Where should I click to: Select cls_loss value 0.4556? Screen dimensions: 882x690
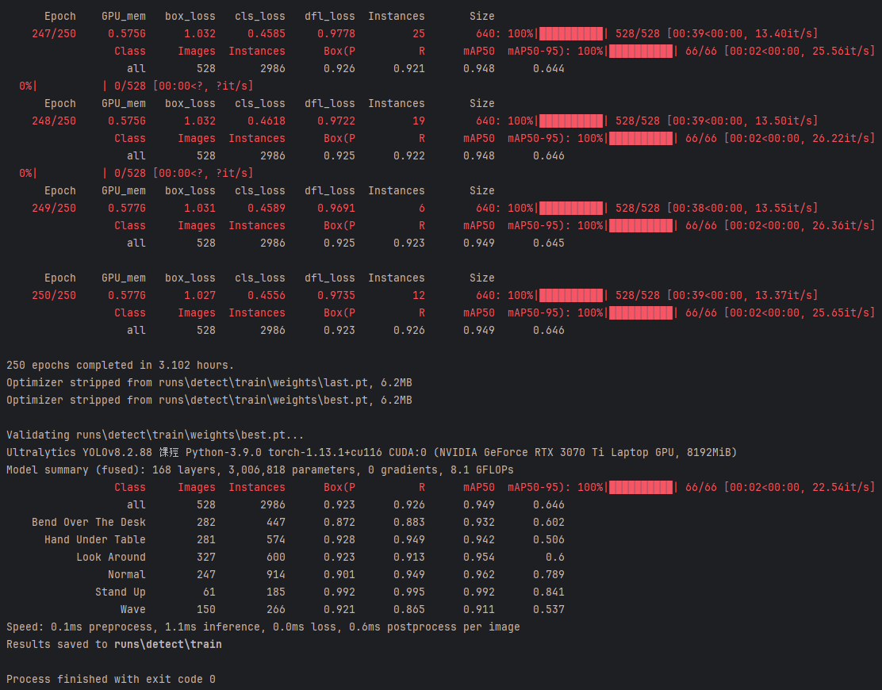pos(267,295)
